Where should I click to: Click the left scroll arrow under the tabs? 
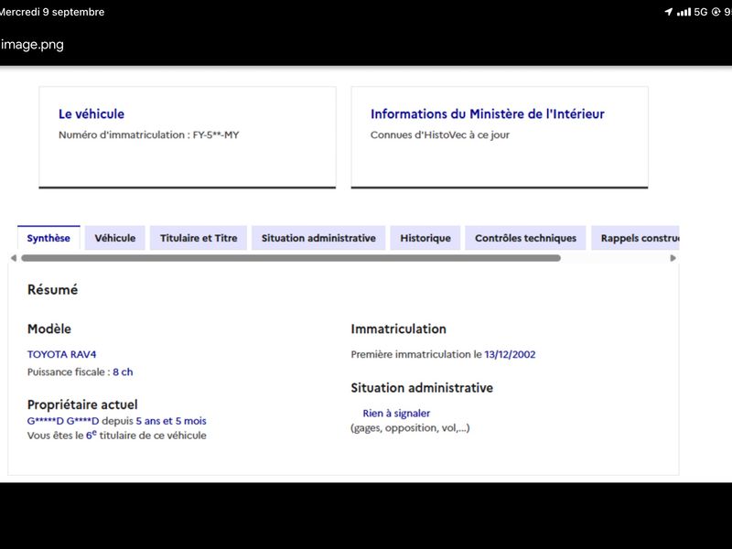coord(14,258)
